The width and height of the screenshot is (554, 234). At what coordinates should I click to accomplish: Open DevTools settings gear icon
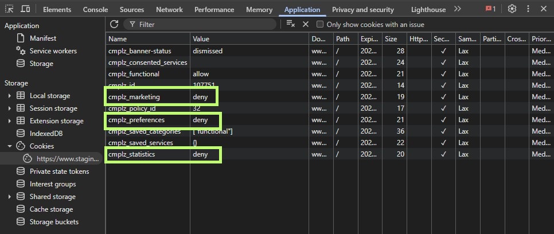[x=512, y=9]
